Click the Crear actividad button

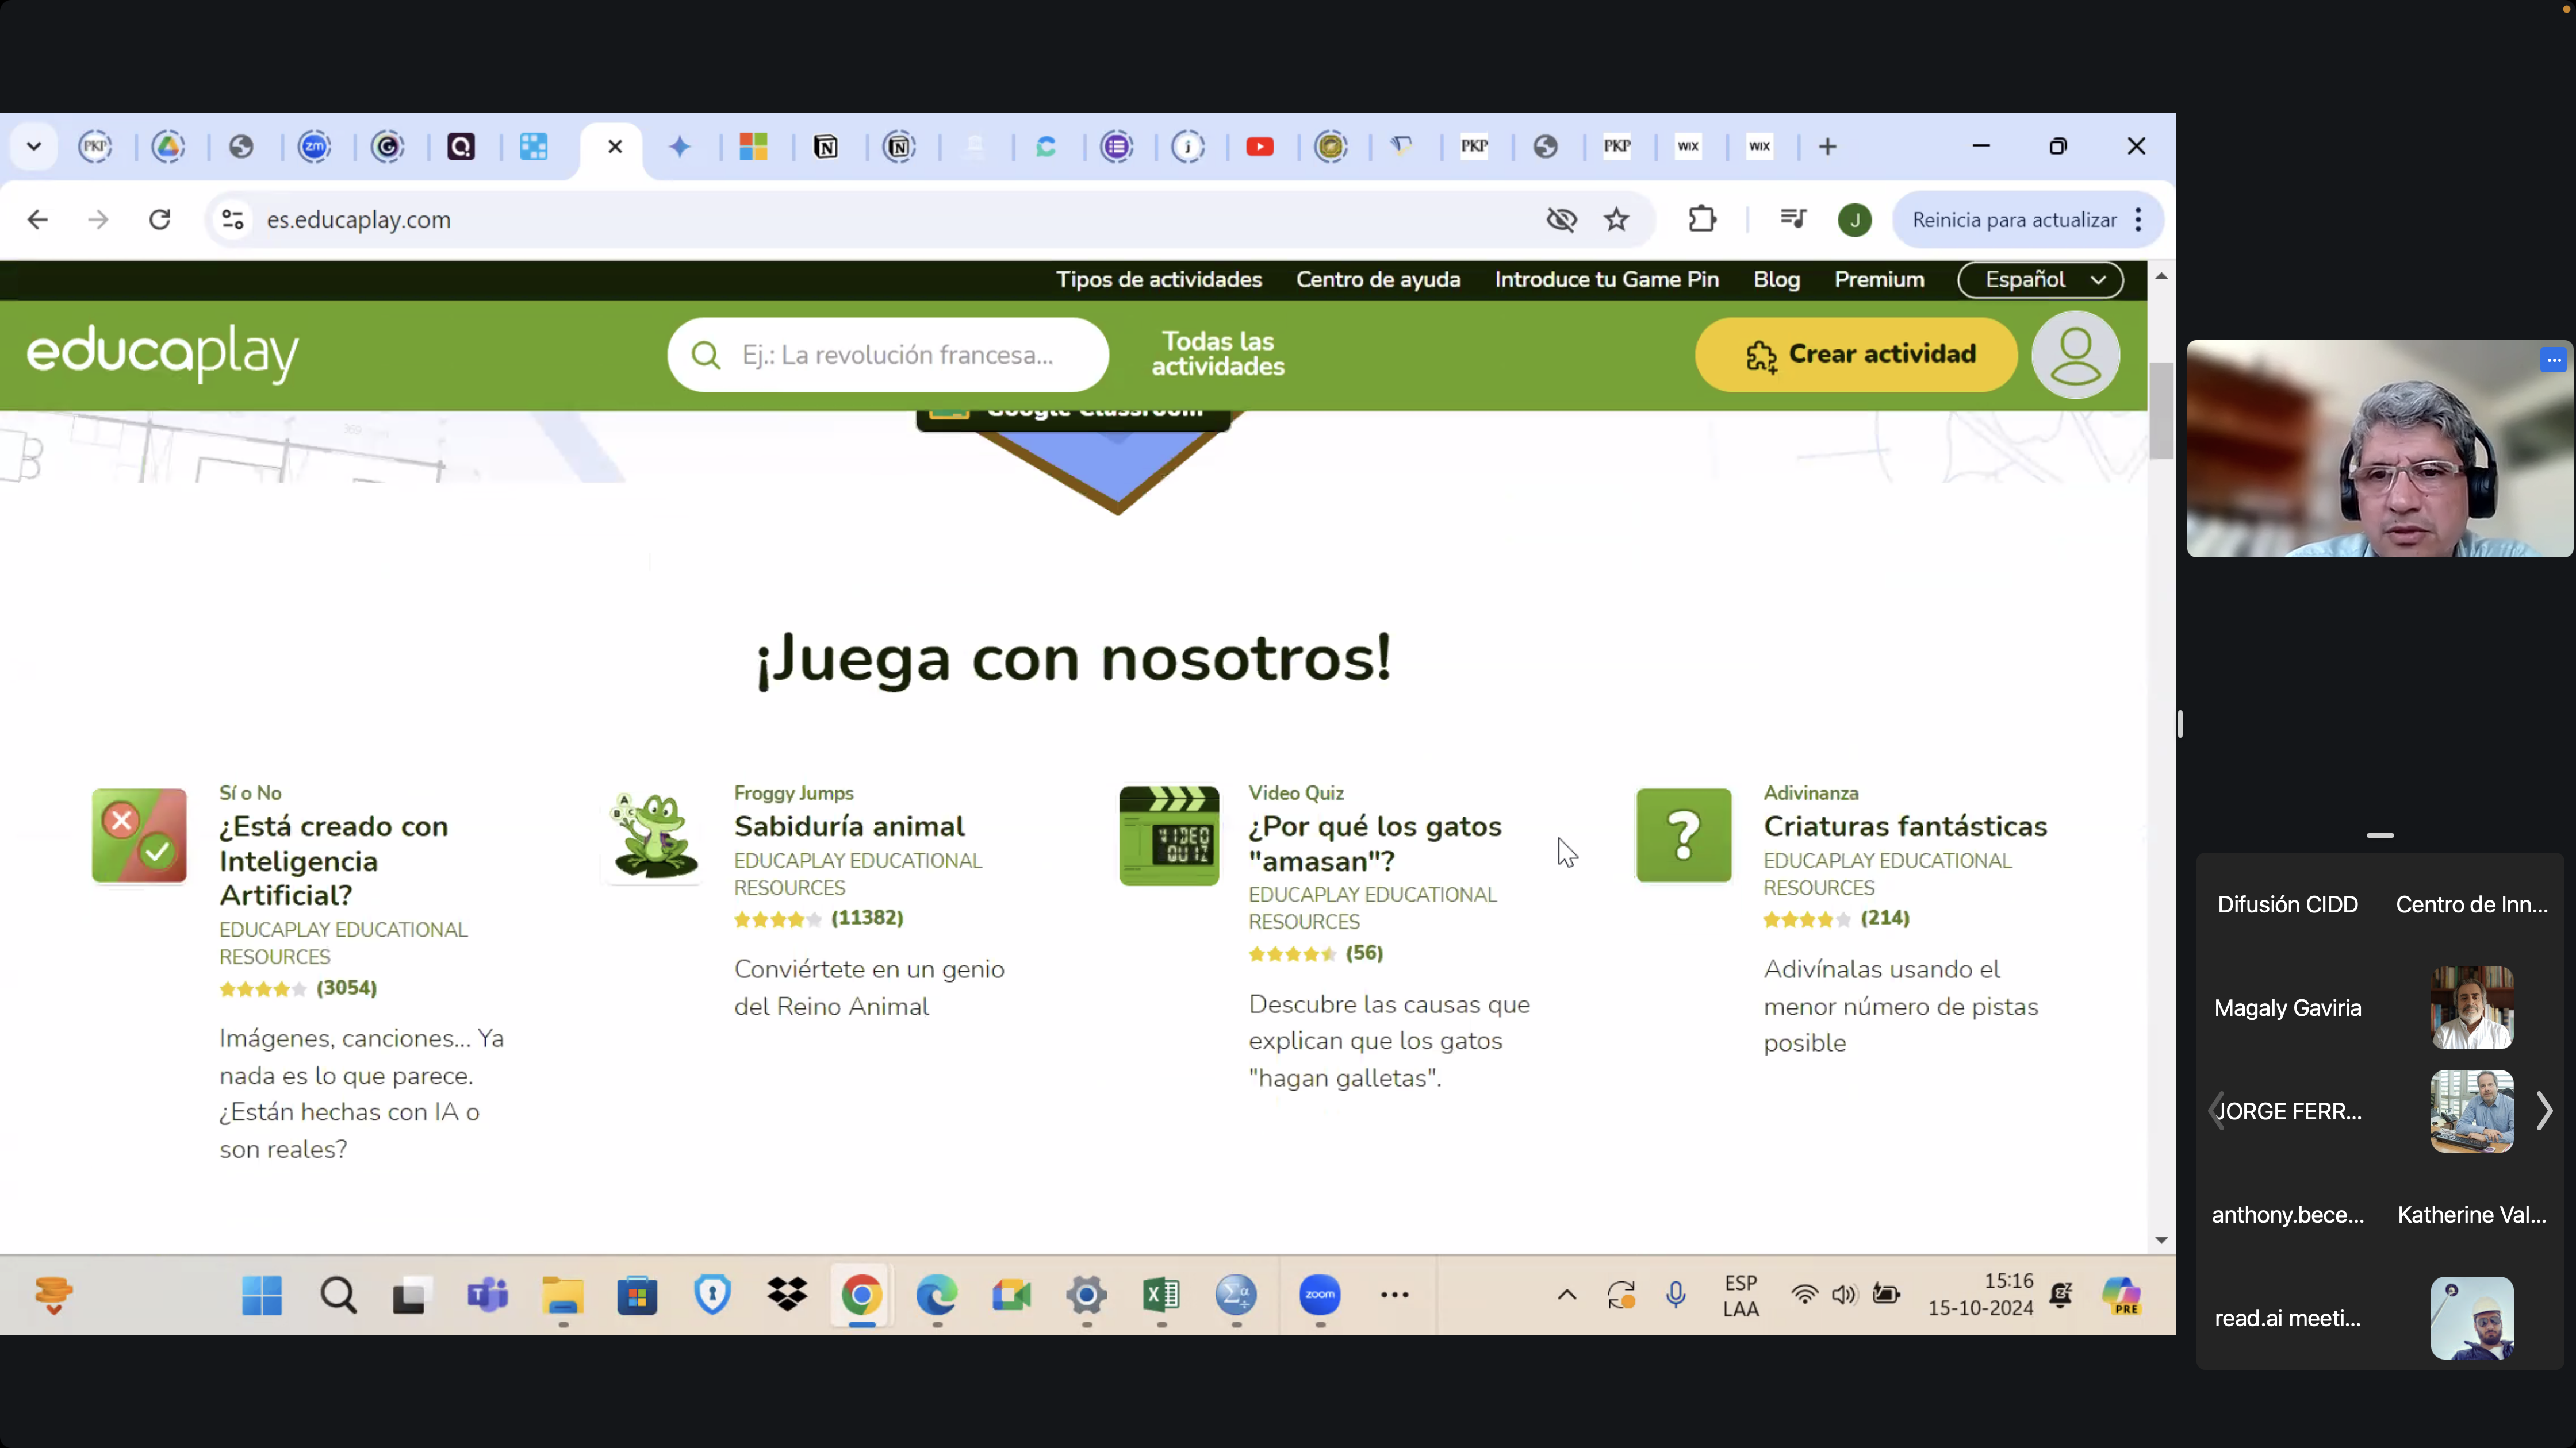(1856, 355)
